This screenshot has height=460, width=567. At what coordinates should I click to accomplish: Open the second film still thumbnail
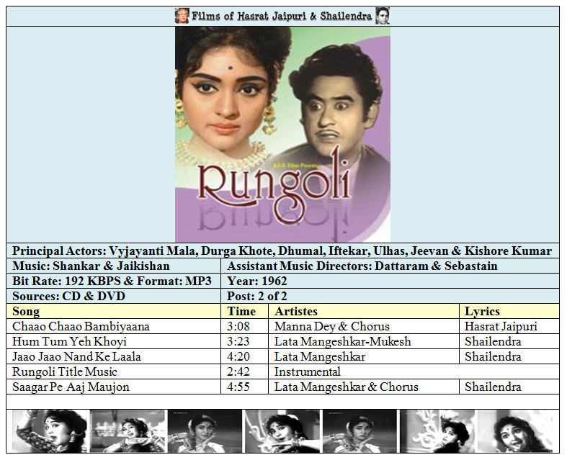pos(128,431)
